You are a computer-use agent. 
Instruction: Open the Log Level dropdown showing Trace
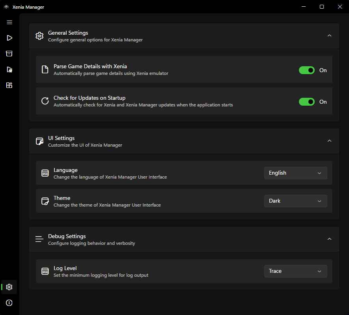[296, 271]
